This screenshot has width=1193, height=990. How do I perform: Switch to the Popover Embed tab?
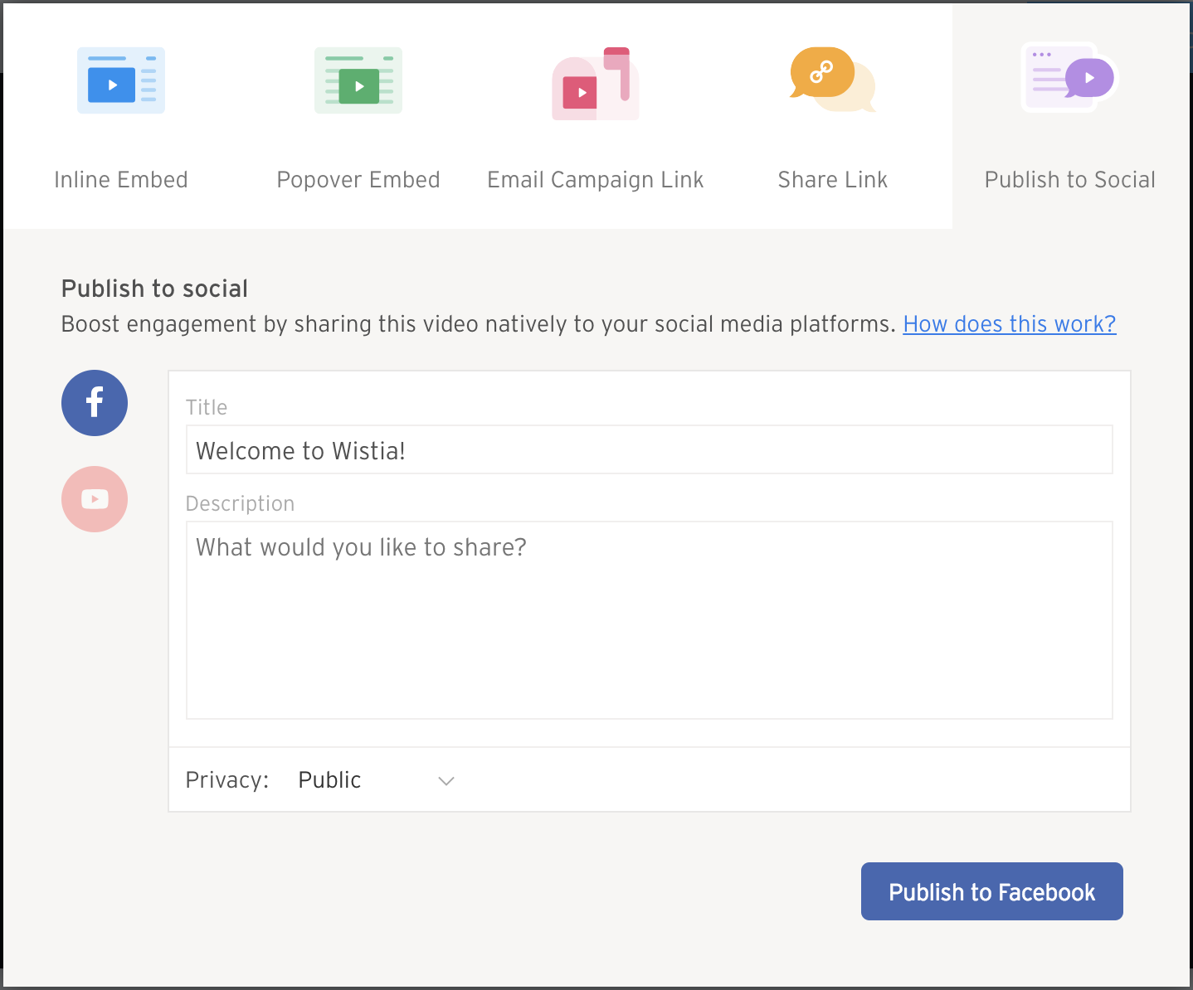coord(358,116)
